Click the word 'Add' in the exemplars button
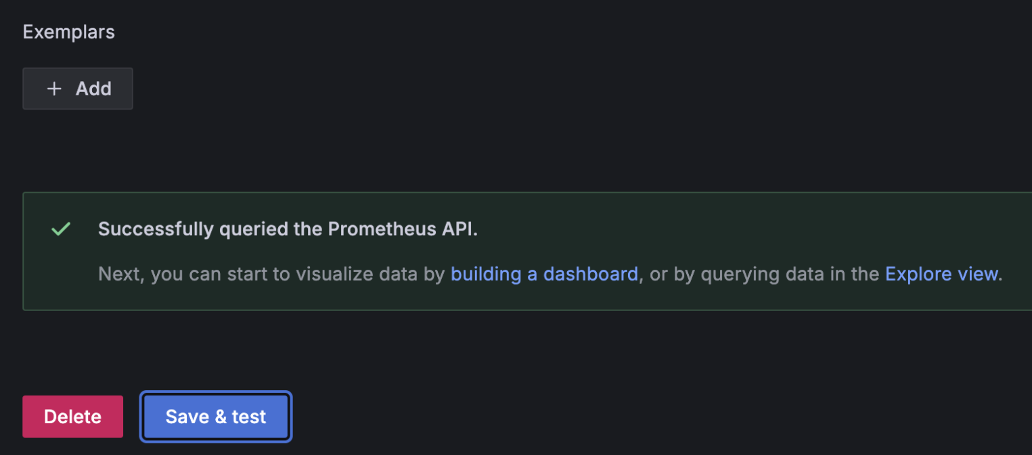1032x455 pixels. coord(93,89)
